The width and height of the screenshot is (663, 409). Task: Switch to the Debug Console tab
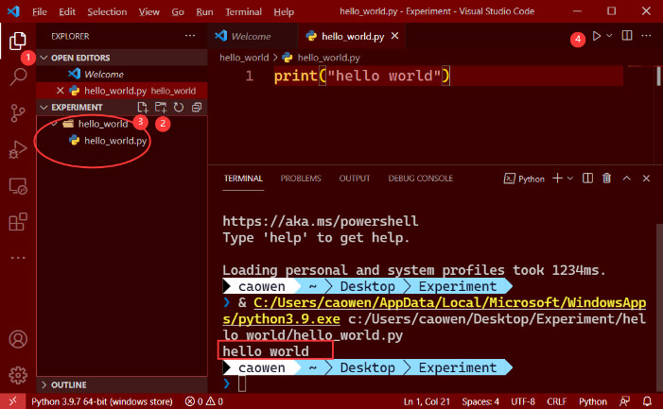coord(420,179)
